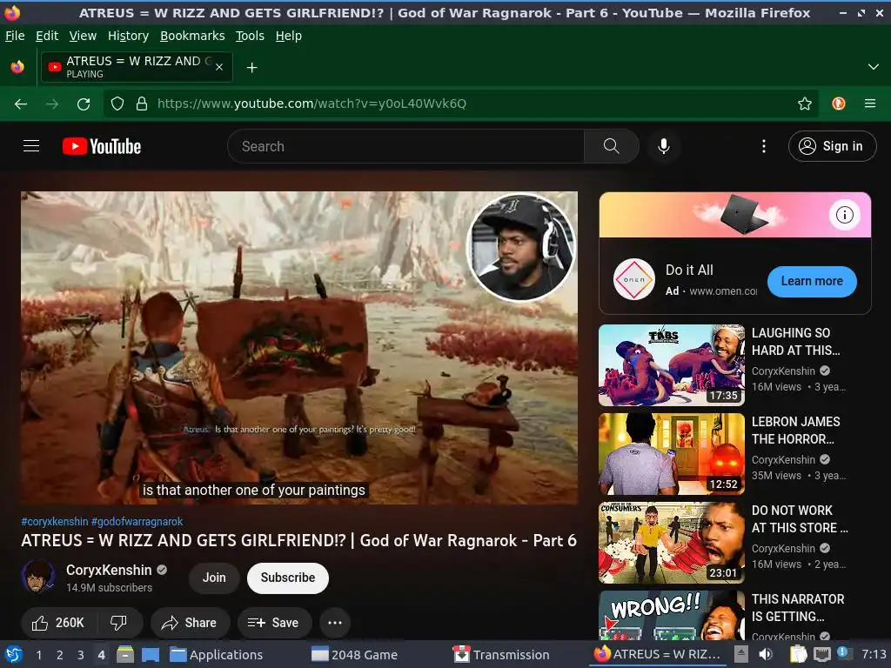Image resolution: width=891 pixels, height=668 pixels.
Task: Open the Bookmarks menu
Action: [192, 36]
